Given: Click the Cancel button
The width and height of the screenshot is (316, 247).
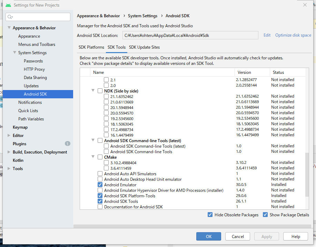Looking at the screenshot, I should pos(238,236).
